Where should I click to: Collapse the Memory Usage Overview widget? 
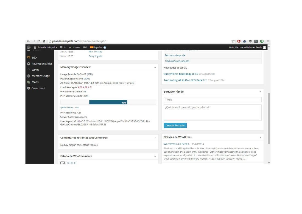[155, 67]
